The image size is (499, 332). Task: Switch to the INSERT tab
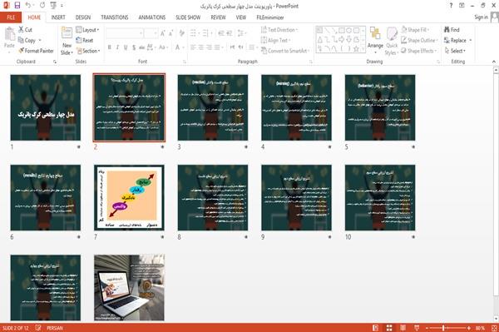(58, 17)
